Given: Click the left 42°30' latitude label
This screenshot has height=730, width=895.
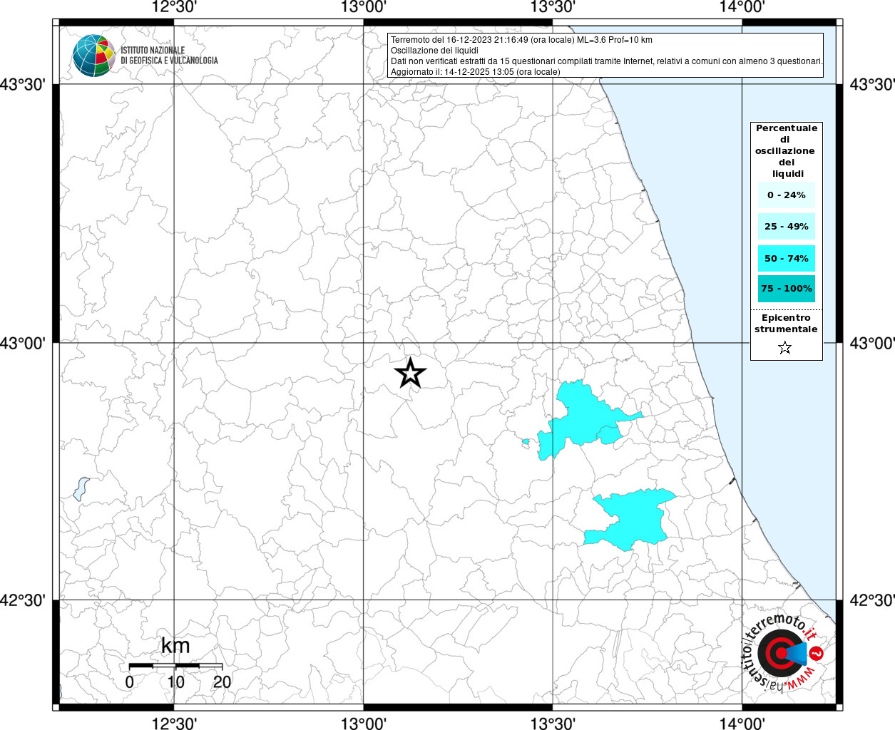Looking at the screenshot, I should click(23, 601).
